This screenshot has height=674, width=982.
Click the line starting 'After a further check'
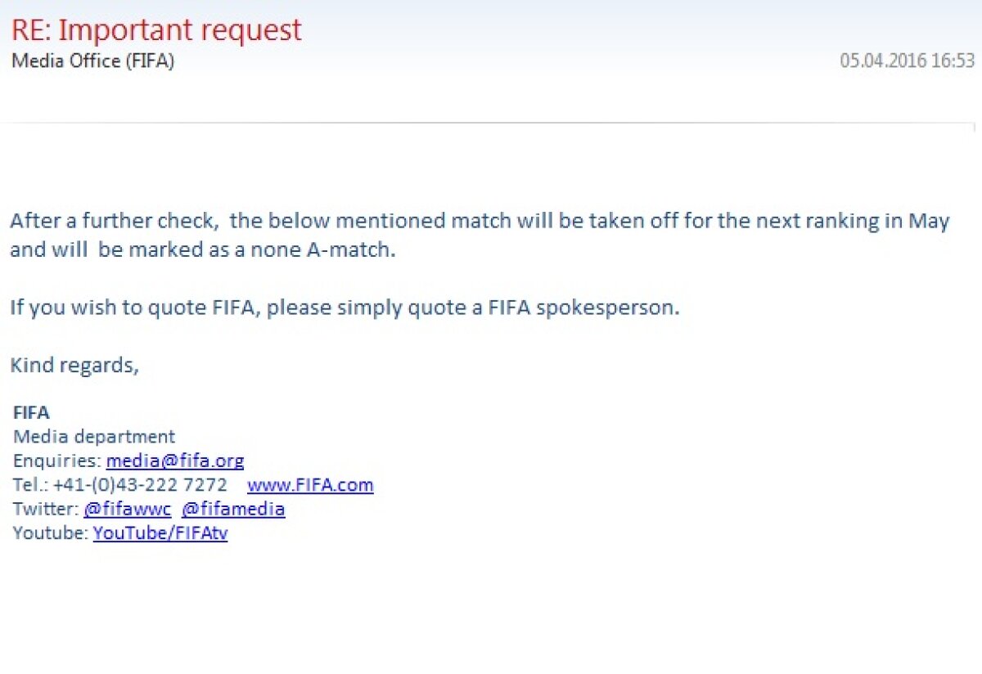coord(480,222)
